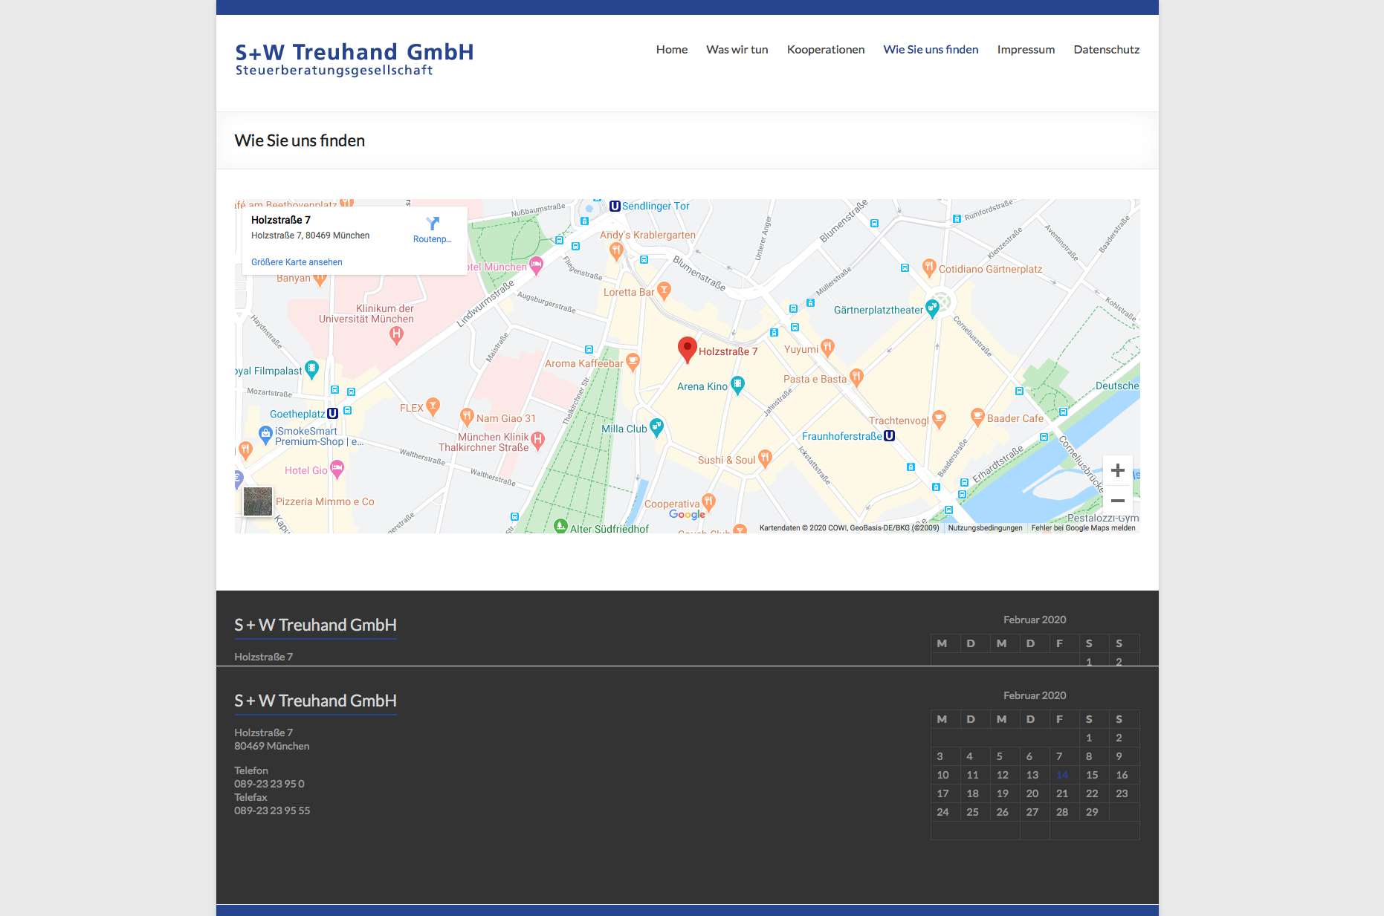Zoom out the map with minus button
Viewport: 1384px width, 916px height.
[x=1118, y=501]
